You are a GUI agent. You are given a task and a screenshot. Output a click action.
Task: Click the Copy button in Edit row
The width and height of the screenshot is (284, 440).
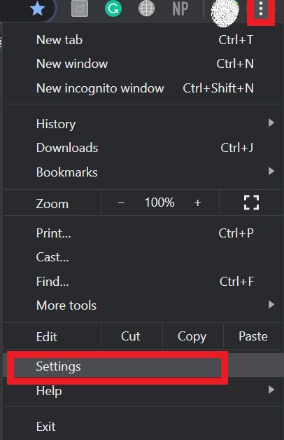coord(192,336)
